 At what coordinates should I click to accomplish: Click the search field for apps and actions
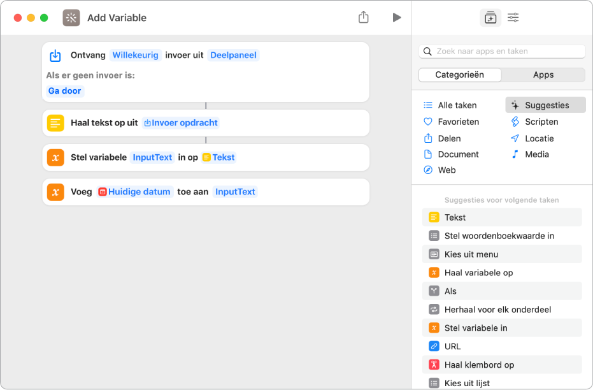tap(503, 51)
